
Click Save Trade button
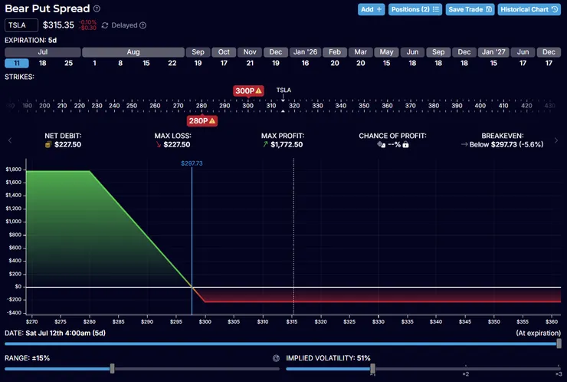click(x=470, y=9)
